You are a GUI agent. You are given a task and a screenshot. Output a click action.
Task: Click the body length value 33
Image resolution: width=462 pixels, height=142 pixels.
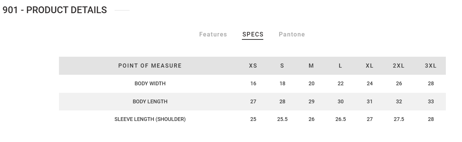431,101
